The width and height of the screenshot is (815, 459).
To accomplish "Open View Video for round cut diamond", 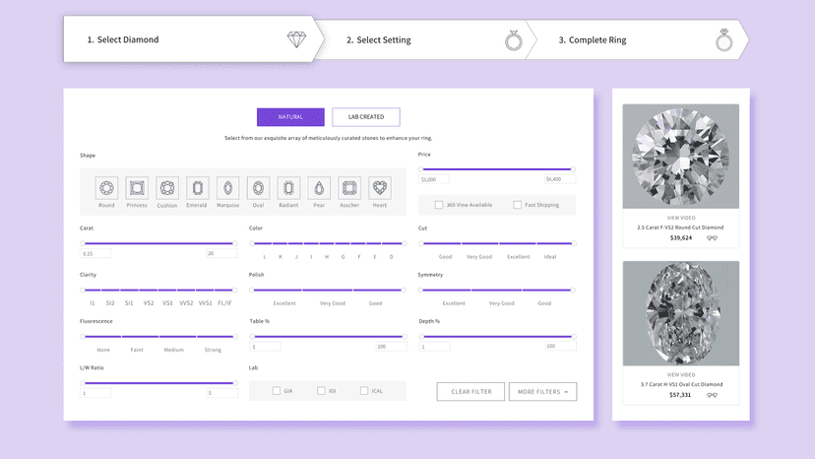I will 681,218.
